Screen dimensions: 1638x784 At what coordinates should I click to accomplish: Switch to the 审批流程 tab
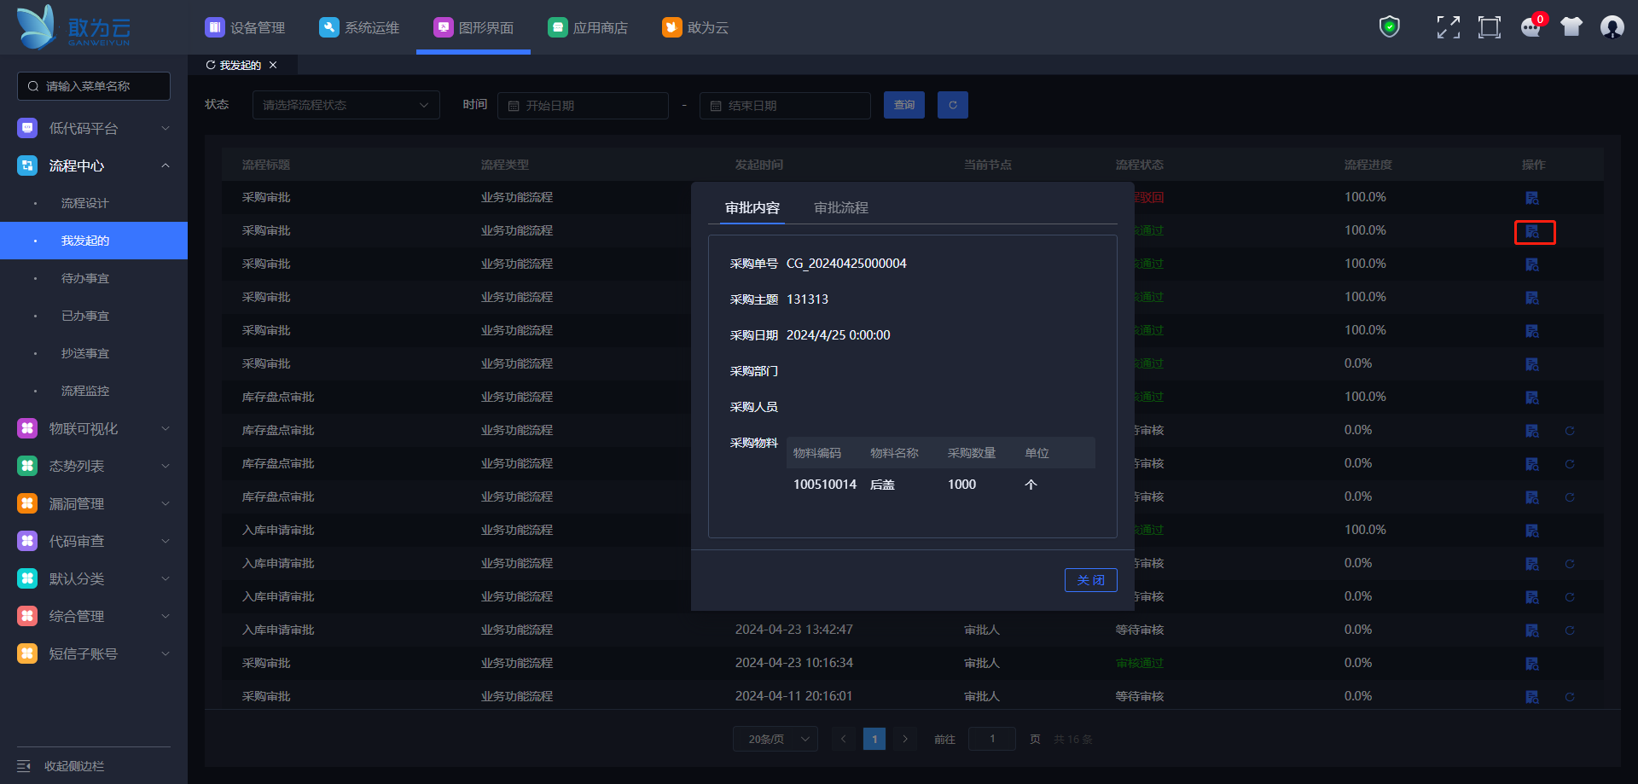[x=840, y=208]
